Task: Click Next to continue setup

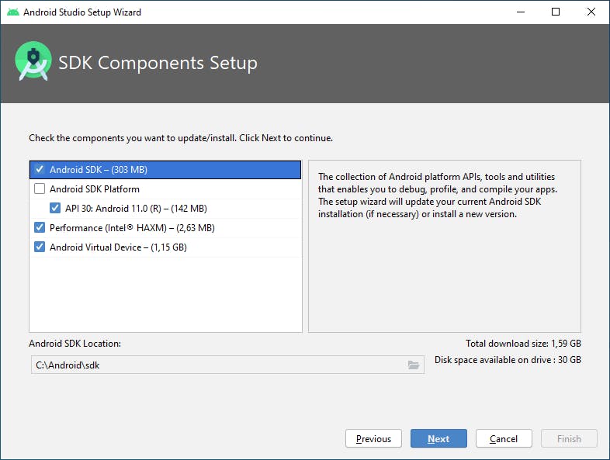Action: tap(438, 438)
